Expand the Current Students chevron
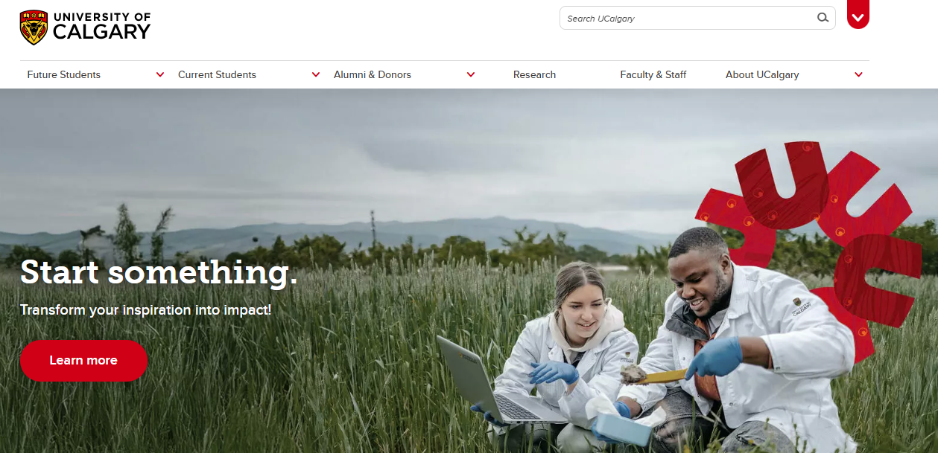Screen dimensions: 938x453 [x=316, y=74]
